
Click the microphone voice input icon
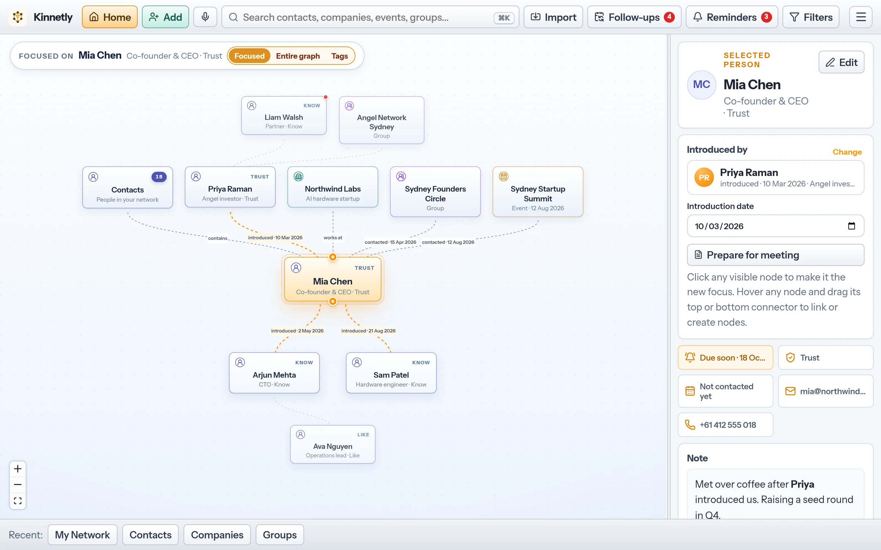(x=205, y=17)
